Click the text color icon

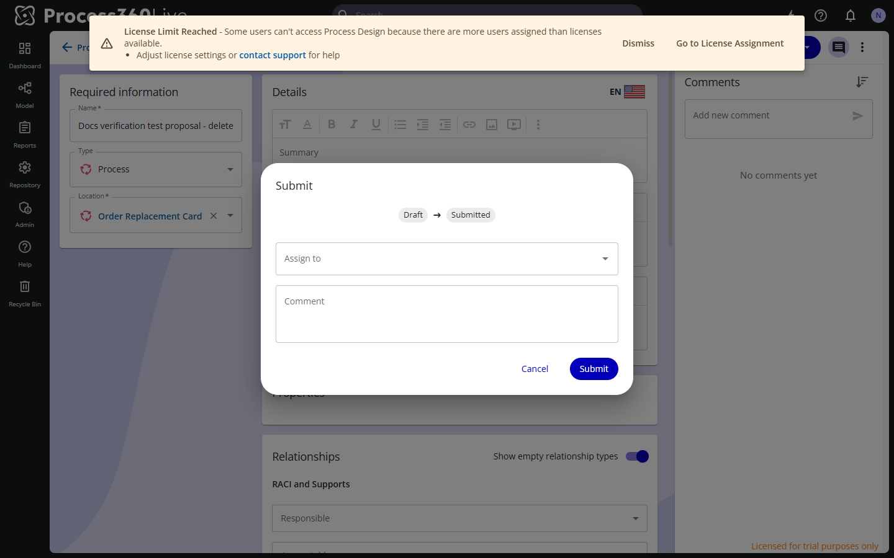[307, 125]
